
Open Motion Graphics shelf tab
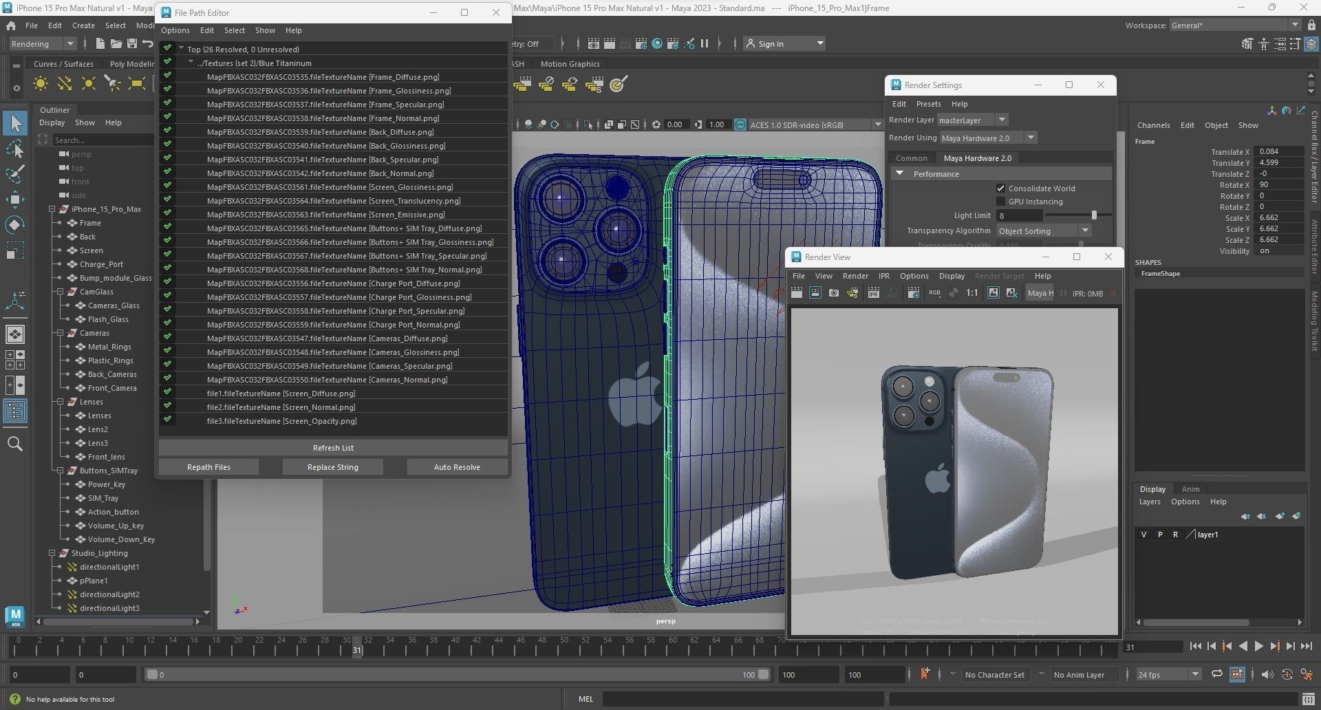pyautogui.click(x=570, y=64)
